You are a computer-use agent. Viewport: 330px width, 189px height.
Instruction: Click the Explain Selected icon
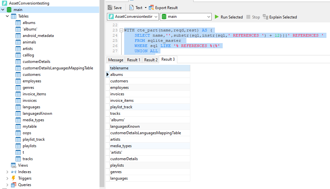[x=265, y=17]
